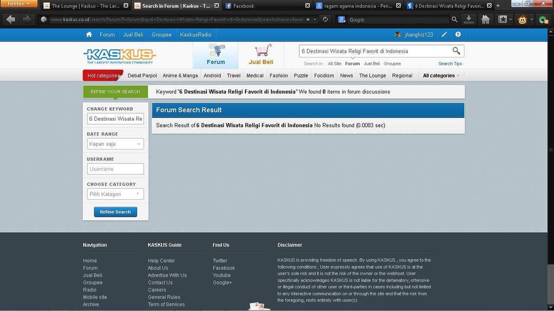Open Hot categories

pyautogui.click(x=103, y=76)
